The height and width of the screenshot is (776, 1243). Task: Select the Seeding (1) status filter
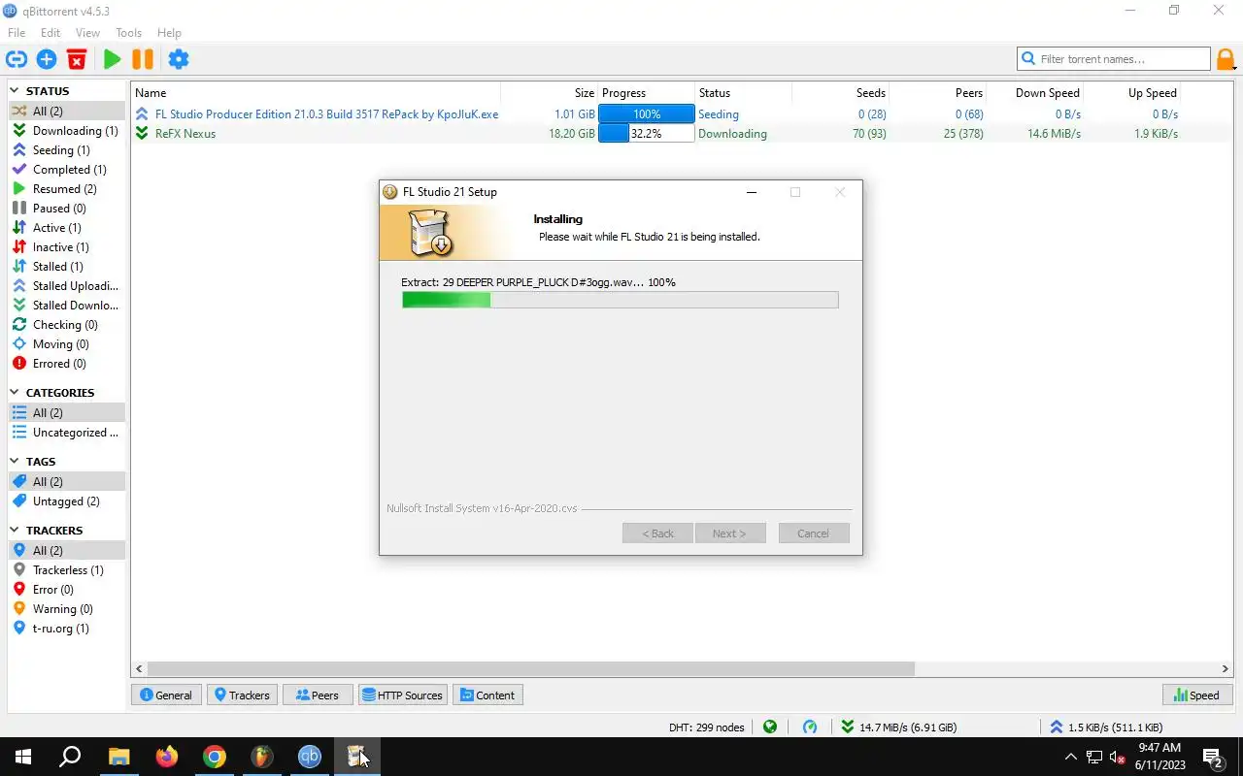coord(67,150)
